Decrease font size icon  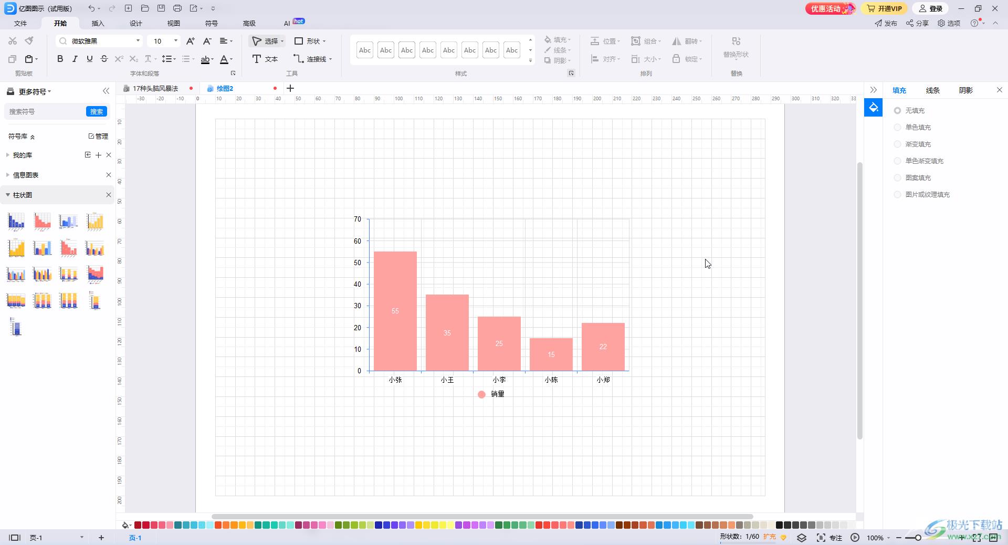(207, 41)
